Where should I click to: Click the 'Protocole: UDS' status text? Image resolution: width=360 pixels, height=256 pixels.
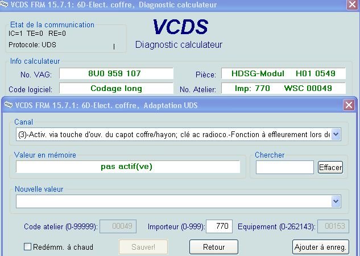click(x=32, y=45)
